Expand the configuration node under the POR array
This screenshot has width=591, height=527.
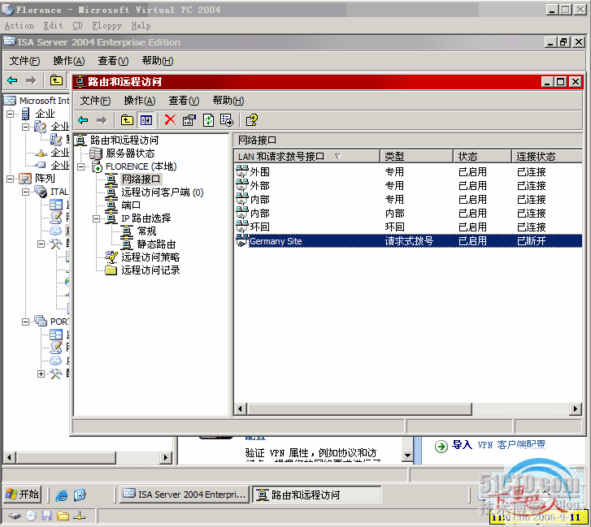tap(41, 374)
